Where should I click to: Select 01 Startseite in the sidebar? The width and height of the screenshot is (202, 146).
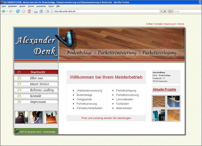click(x=36, y=72)
